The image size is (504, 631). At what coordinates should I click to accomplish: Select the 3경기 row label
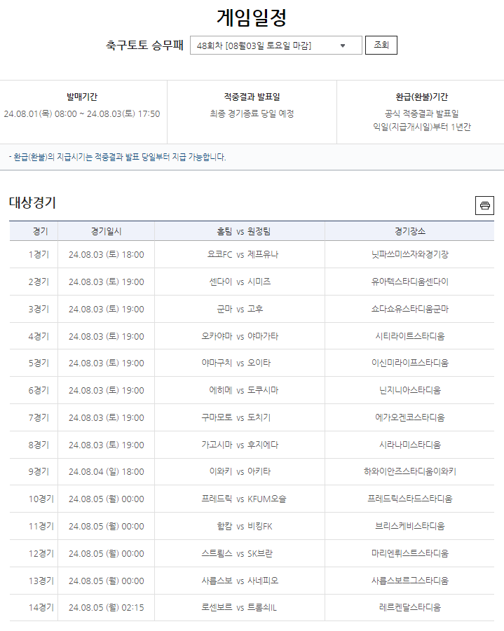point(39,310)
